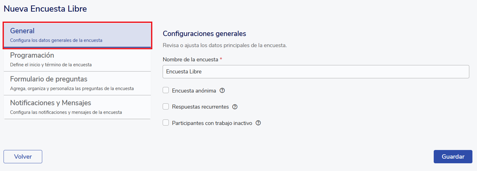Click the 'Revisa o ajusta los datos' description

[x=225, y=45]
